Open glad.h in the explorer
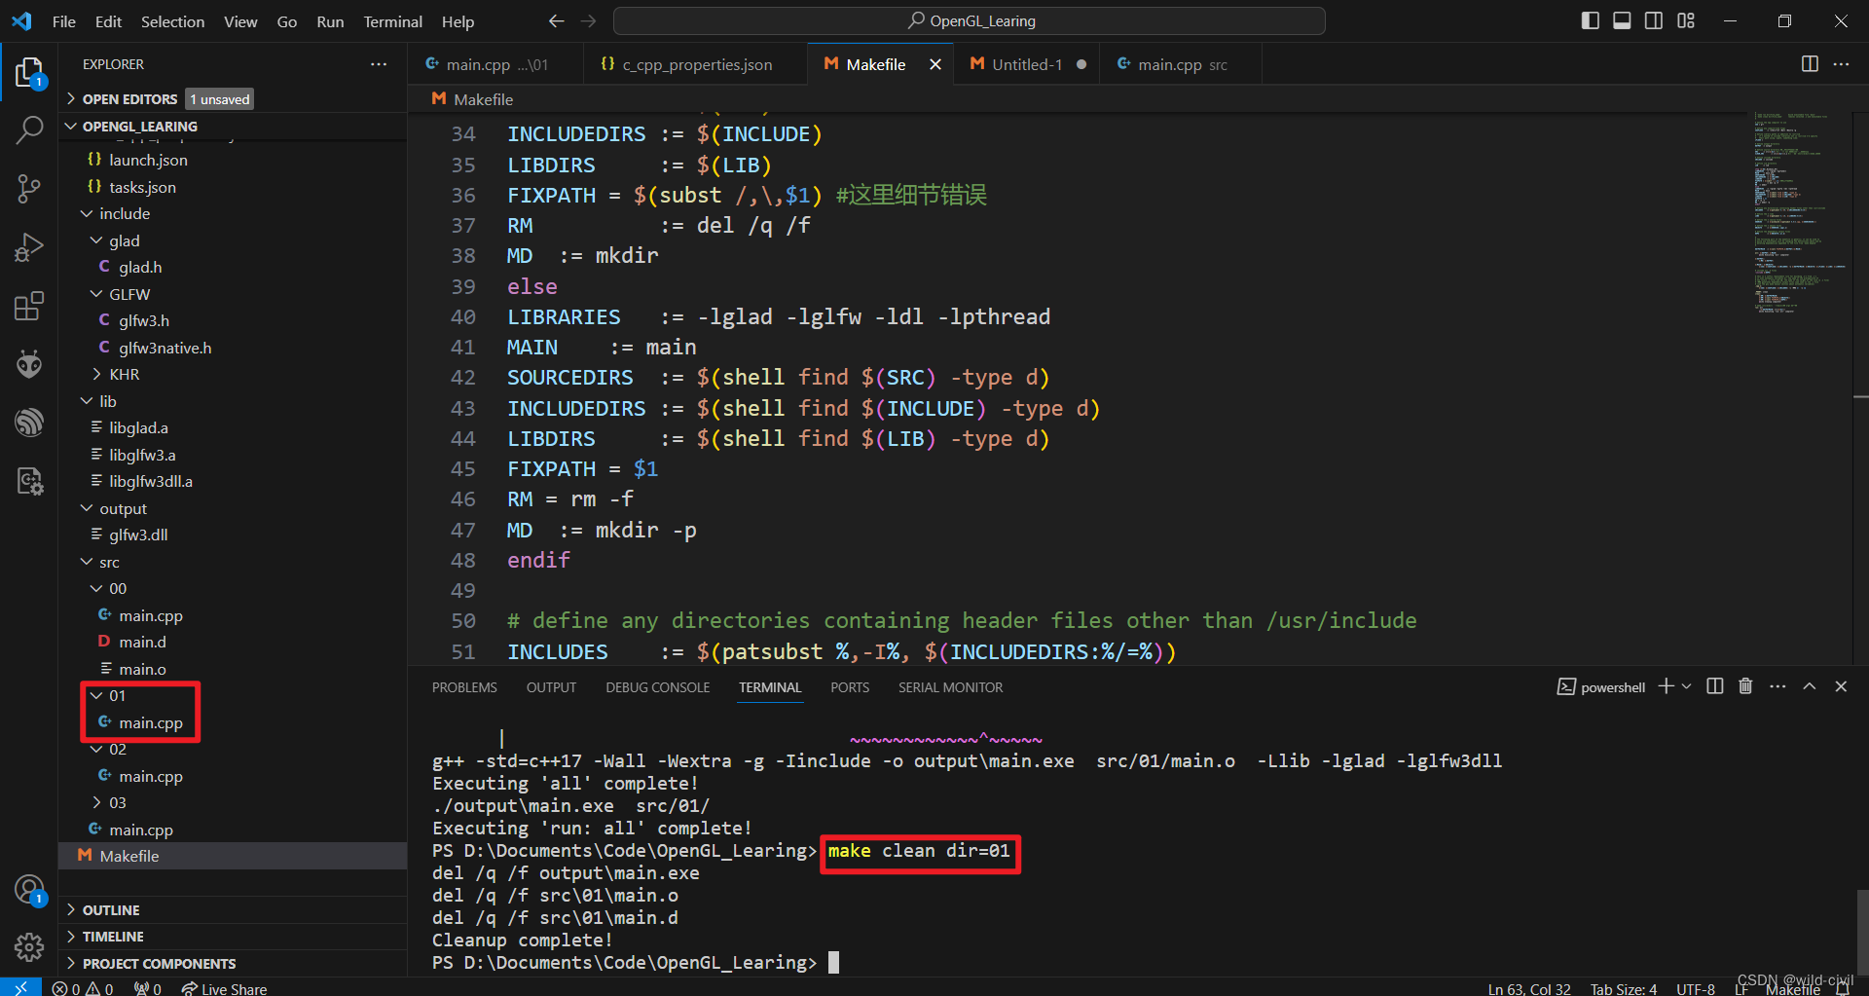Viewport: 1869px width, 996px height. [233, 267]
